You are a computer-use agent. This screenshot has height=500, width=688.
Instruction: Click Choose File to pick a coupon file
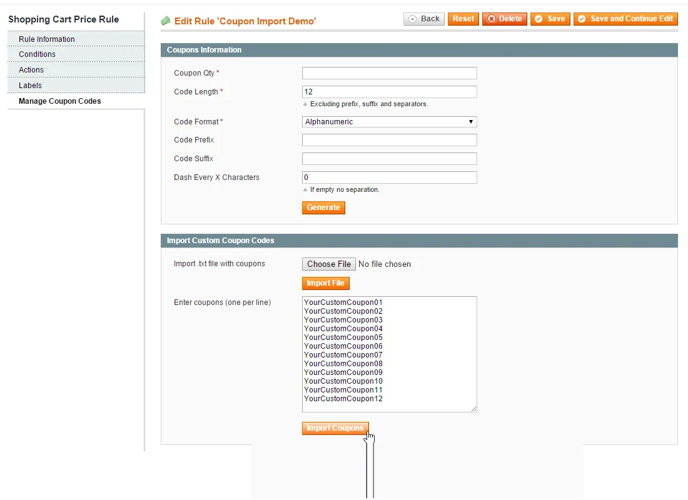(328, 264)
